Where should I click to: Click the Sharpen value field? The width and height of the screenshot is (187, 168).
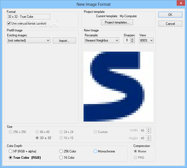pyautogui.click(x=127, y=40)
